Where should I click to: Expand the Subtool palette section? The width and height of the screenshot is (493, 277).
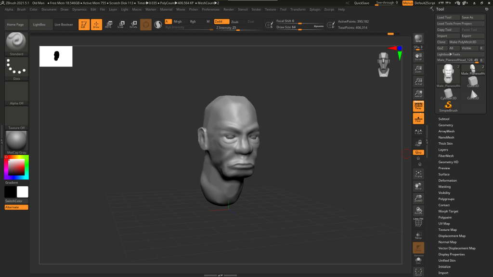(x=444, y=119)
